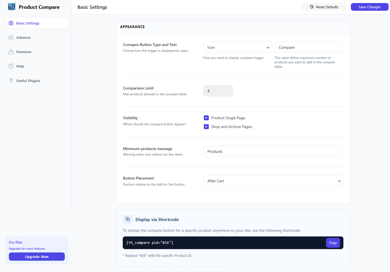
Task: Click the Product Compare logo icon
Action: click(x=11, y=6)
